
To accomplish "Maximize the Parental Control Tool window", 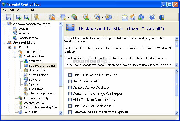I will click(x=170, y=4).
